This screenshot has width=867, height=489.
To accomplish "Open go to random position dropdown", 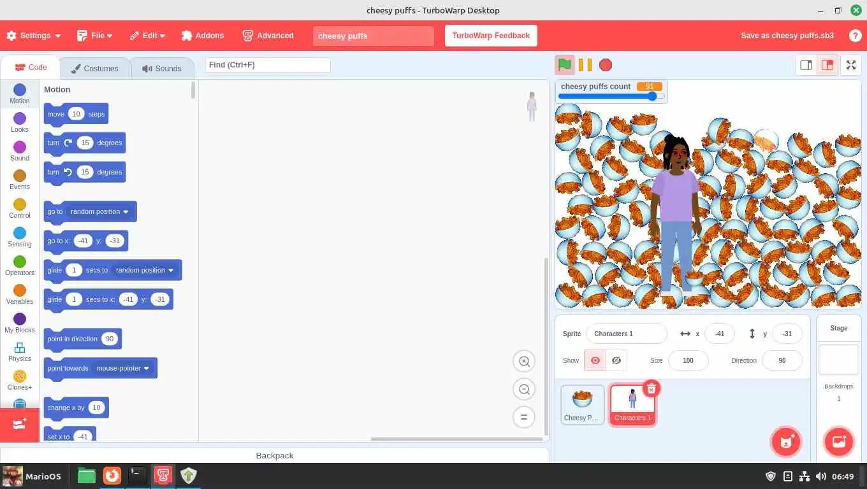I will tap(99, 211).
